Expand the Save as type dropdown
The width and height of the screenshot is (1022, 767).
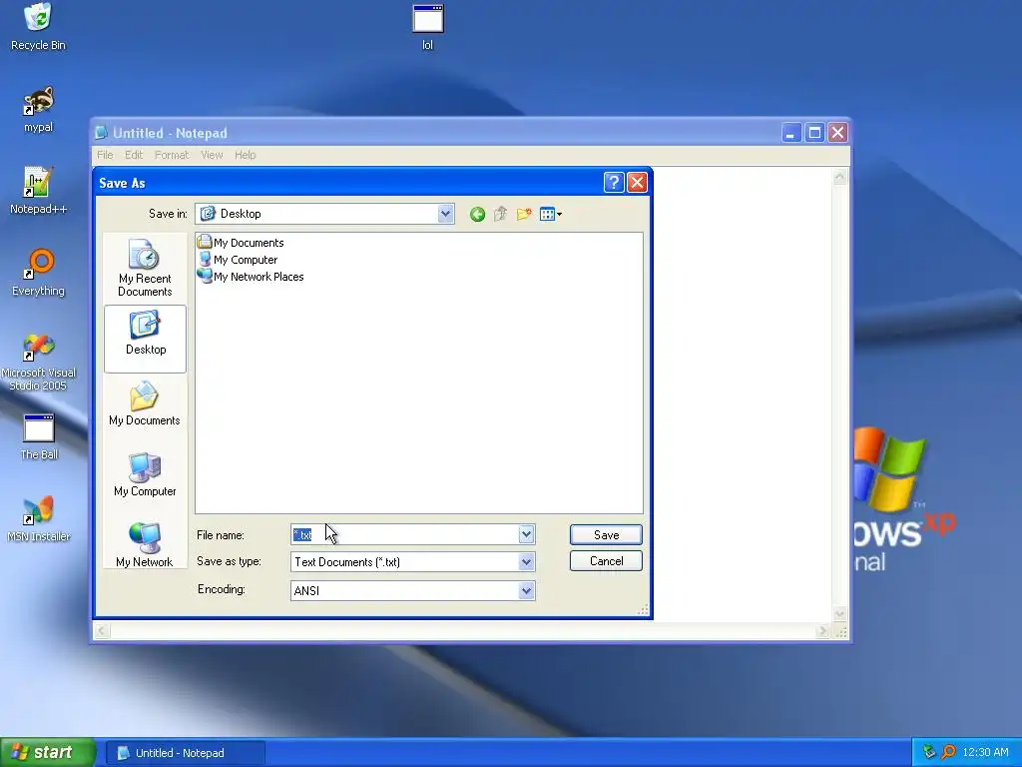[x=526, y=561]
